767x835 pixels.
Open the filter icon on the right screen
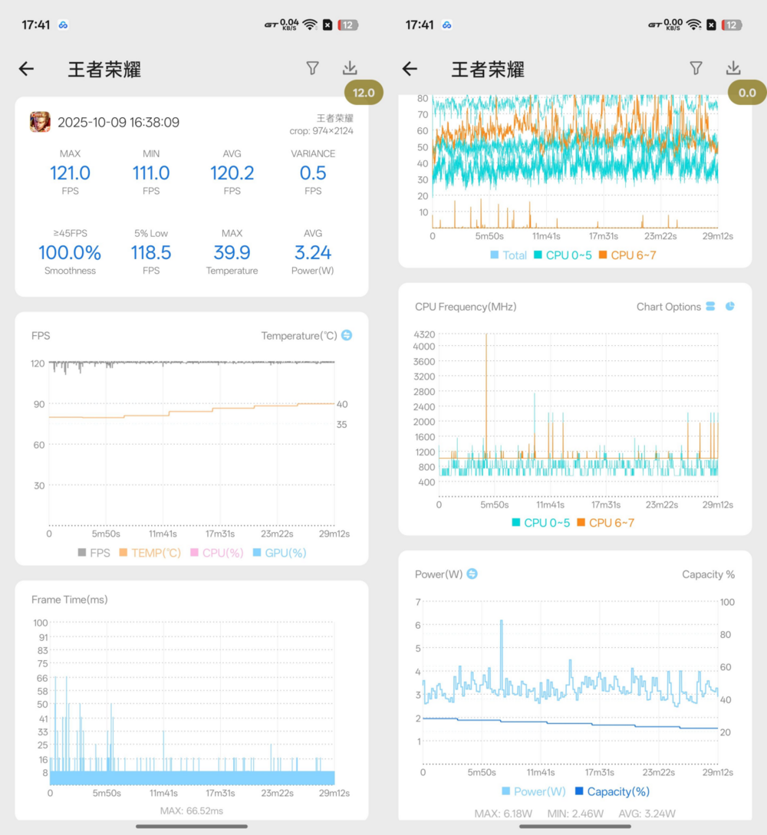click(x=696, y=68)
